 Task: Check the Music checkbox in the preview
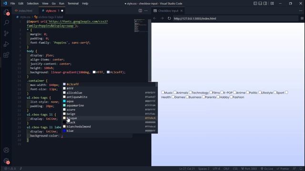pos(163,93)
